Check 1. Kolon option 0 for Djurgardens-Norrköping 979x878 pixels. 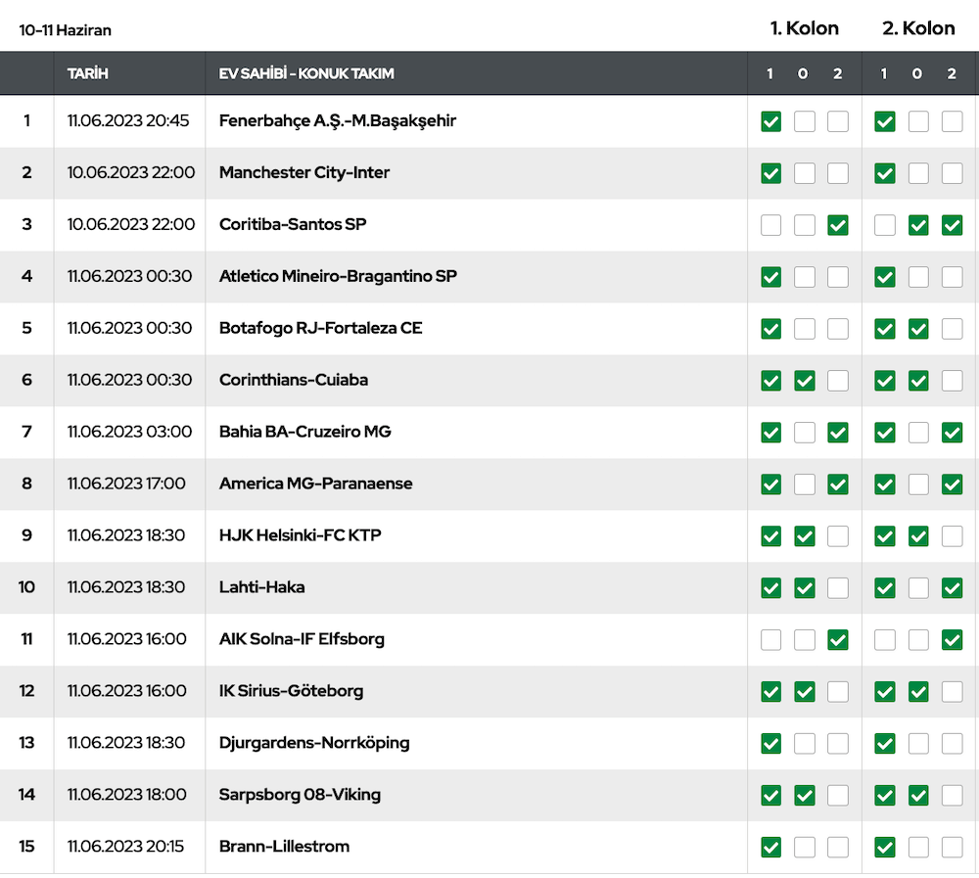[x=804, y=743]
